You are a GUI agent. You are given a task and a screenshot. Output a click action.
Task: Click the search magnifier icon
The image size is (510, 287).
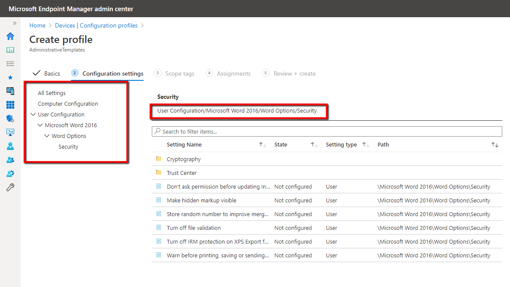coord(157,131)
